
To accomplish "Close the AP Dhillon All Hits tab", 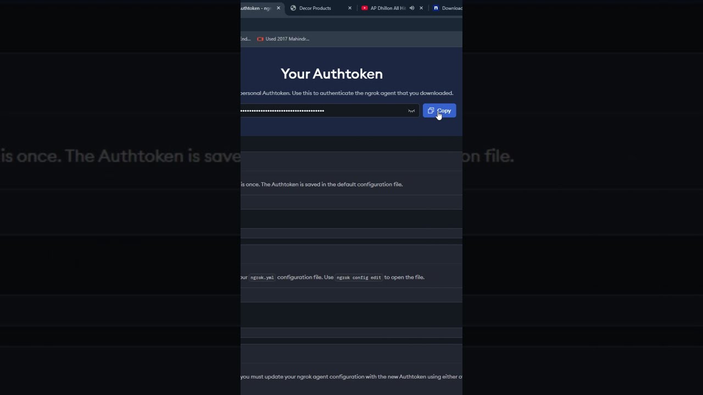I will coord(421,8).
